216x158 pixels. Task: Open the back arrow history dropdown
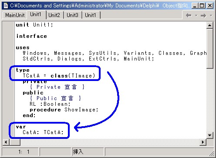coord(196,15)
